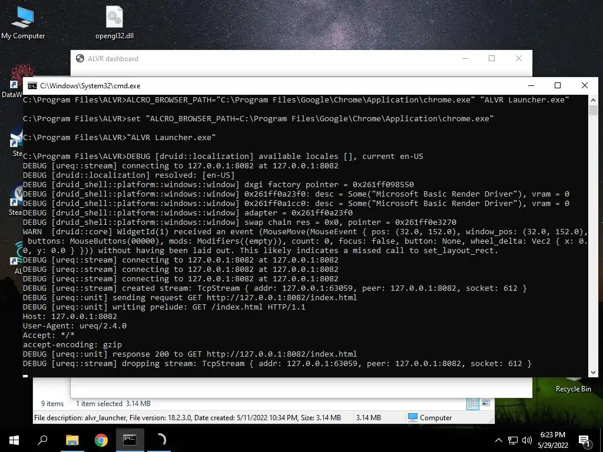Click the cmd vertical scrollbar thumb

(593, 111)
